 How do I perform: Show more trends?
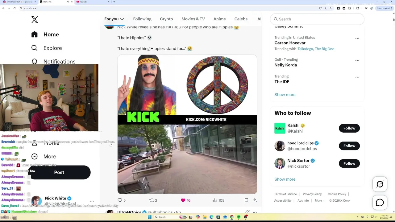tap(285, 95)
